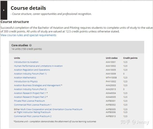The height and width of the screenshot is (129, 153).
Task: Open Commercial Pilot Licence Practicum 2
Action: [33, 116]
